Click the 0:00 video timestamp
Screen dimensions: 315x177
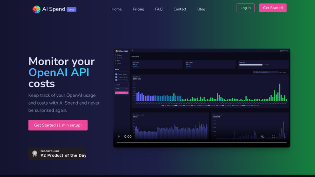pyautogui.click(x=128, y=136)
